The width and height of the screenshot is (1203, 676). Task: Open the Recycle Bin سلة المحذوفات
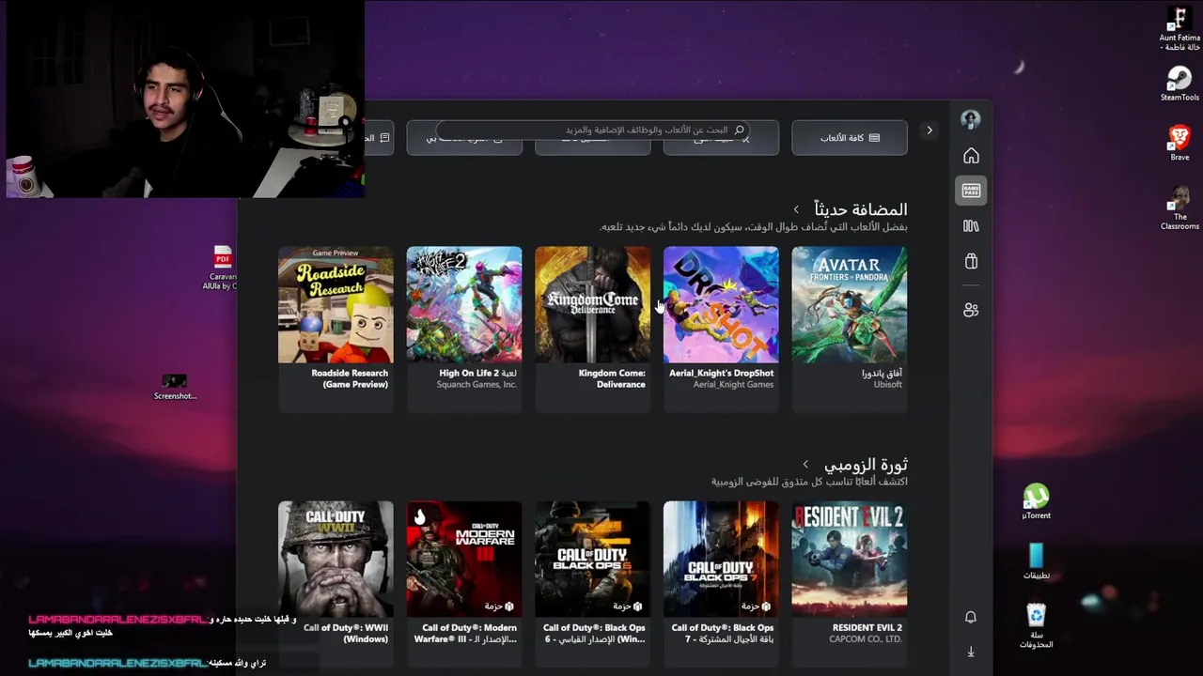[1036, 625]
